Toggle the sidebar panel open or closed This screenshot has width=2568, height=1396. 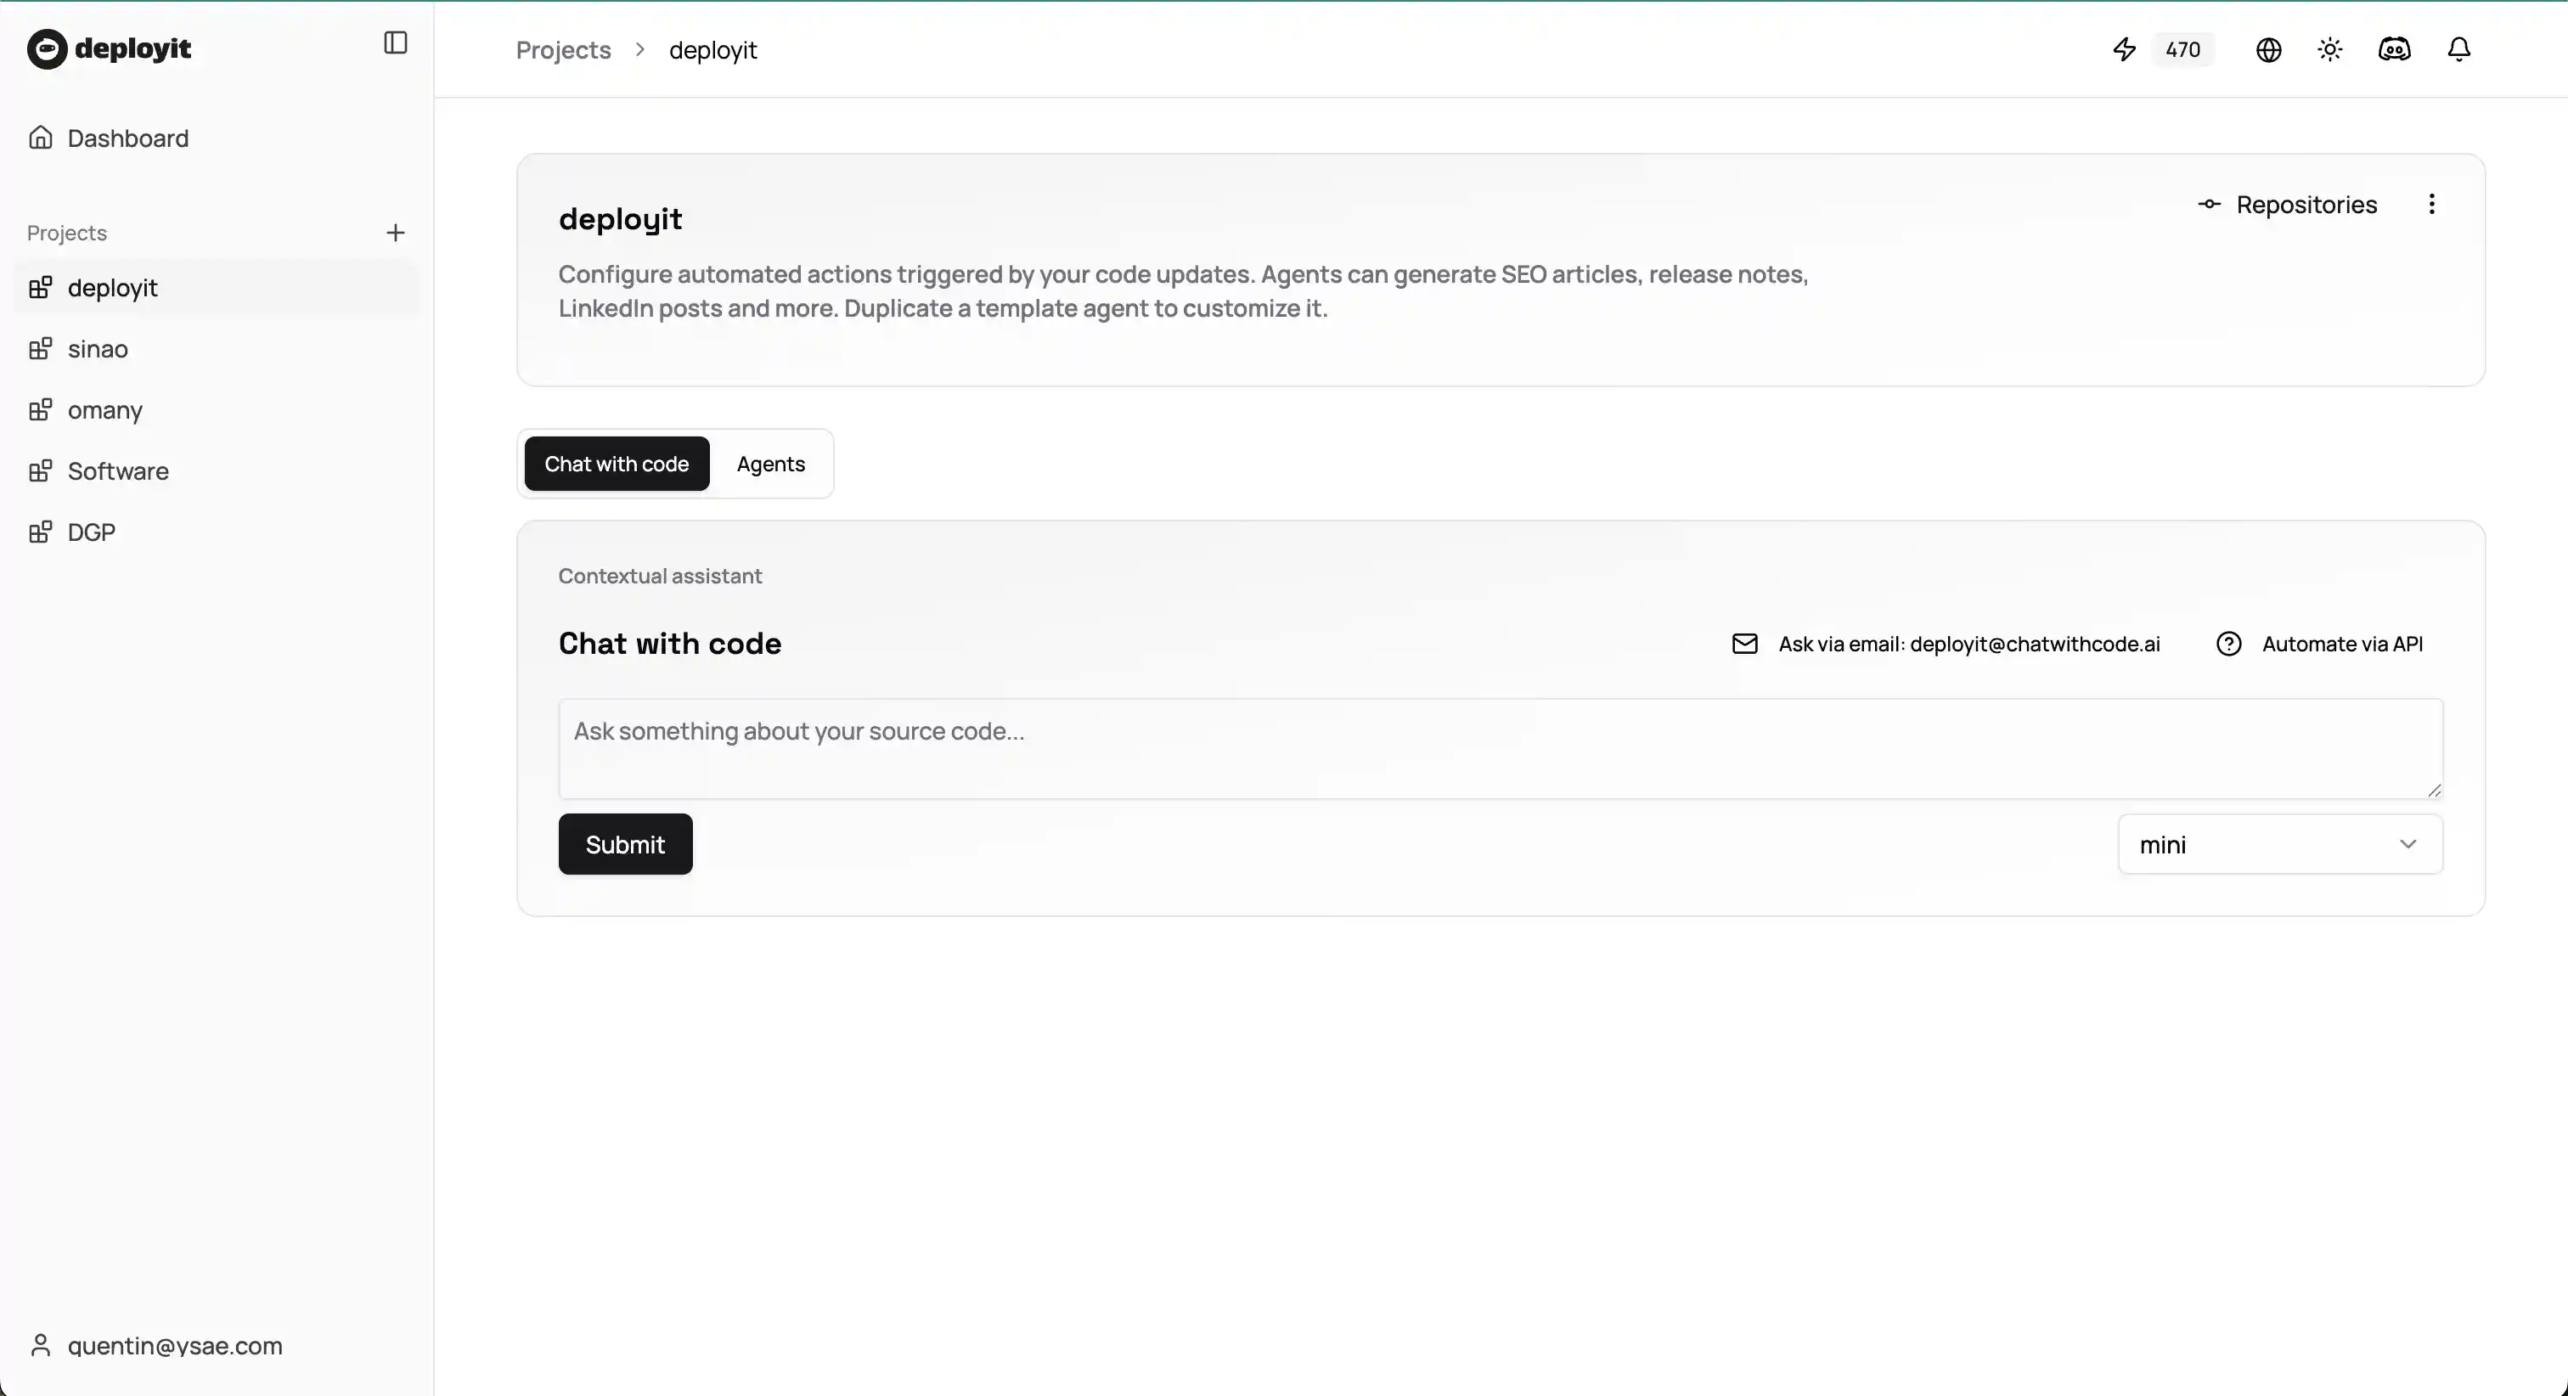click(396, 42)
